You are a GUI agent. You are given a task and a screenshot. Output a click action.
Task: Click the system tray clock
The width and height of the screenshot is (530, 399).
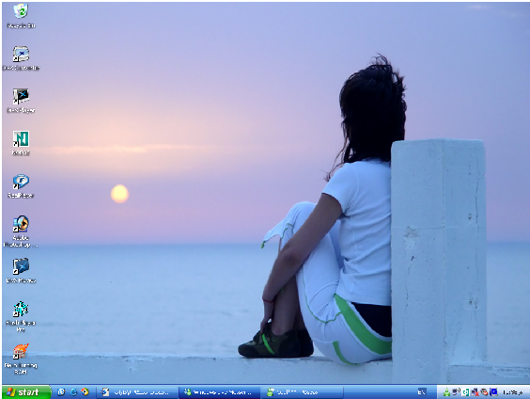tap(512, 392)
